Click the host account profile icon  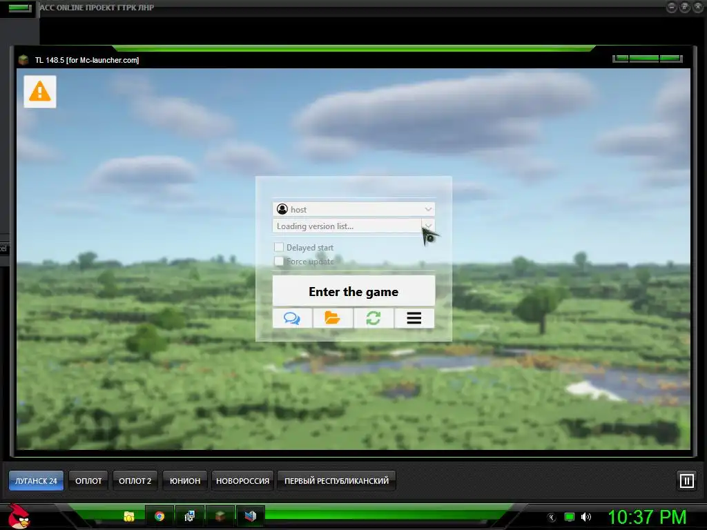[282, 209]
